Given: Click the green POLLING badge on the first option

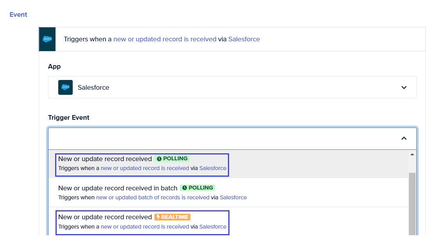Looking at the screenshot, I should [172, 159].
